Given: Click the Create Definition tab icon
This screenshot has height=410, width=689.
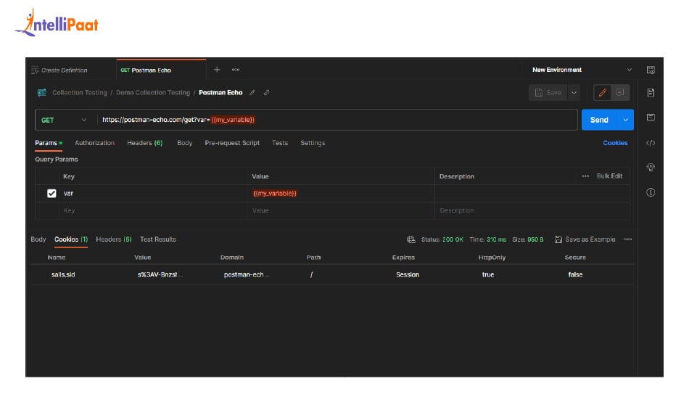Looking at the screenshot, I should pyautogui.click(x=35, y=70).
